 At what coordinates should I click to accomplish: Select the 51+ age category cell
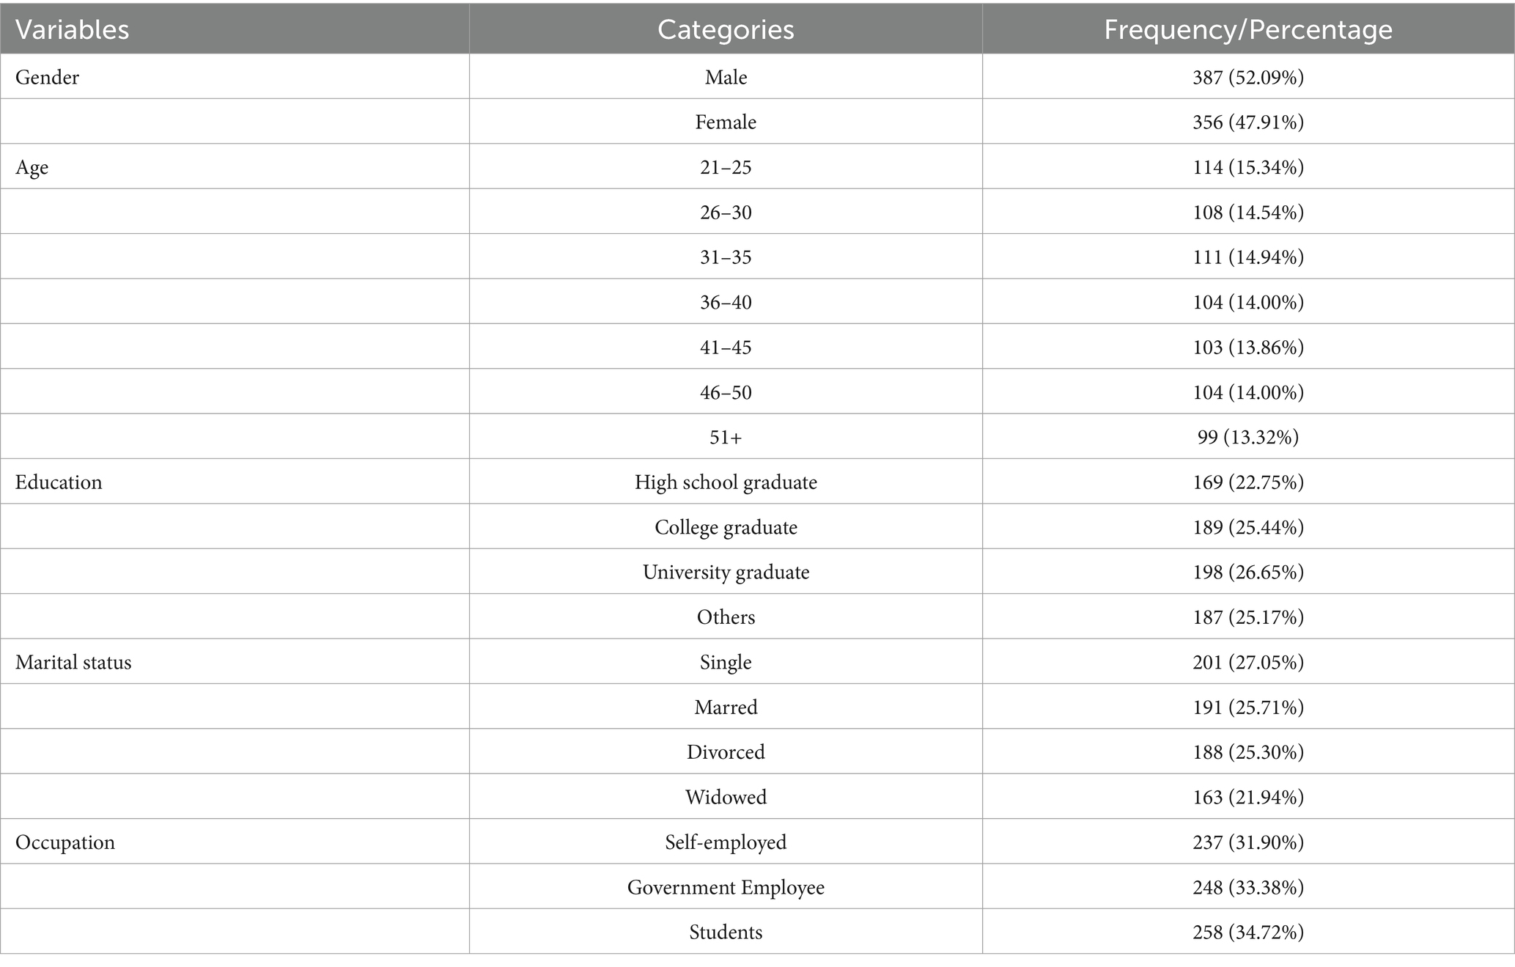726,438
